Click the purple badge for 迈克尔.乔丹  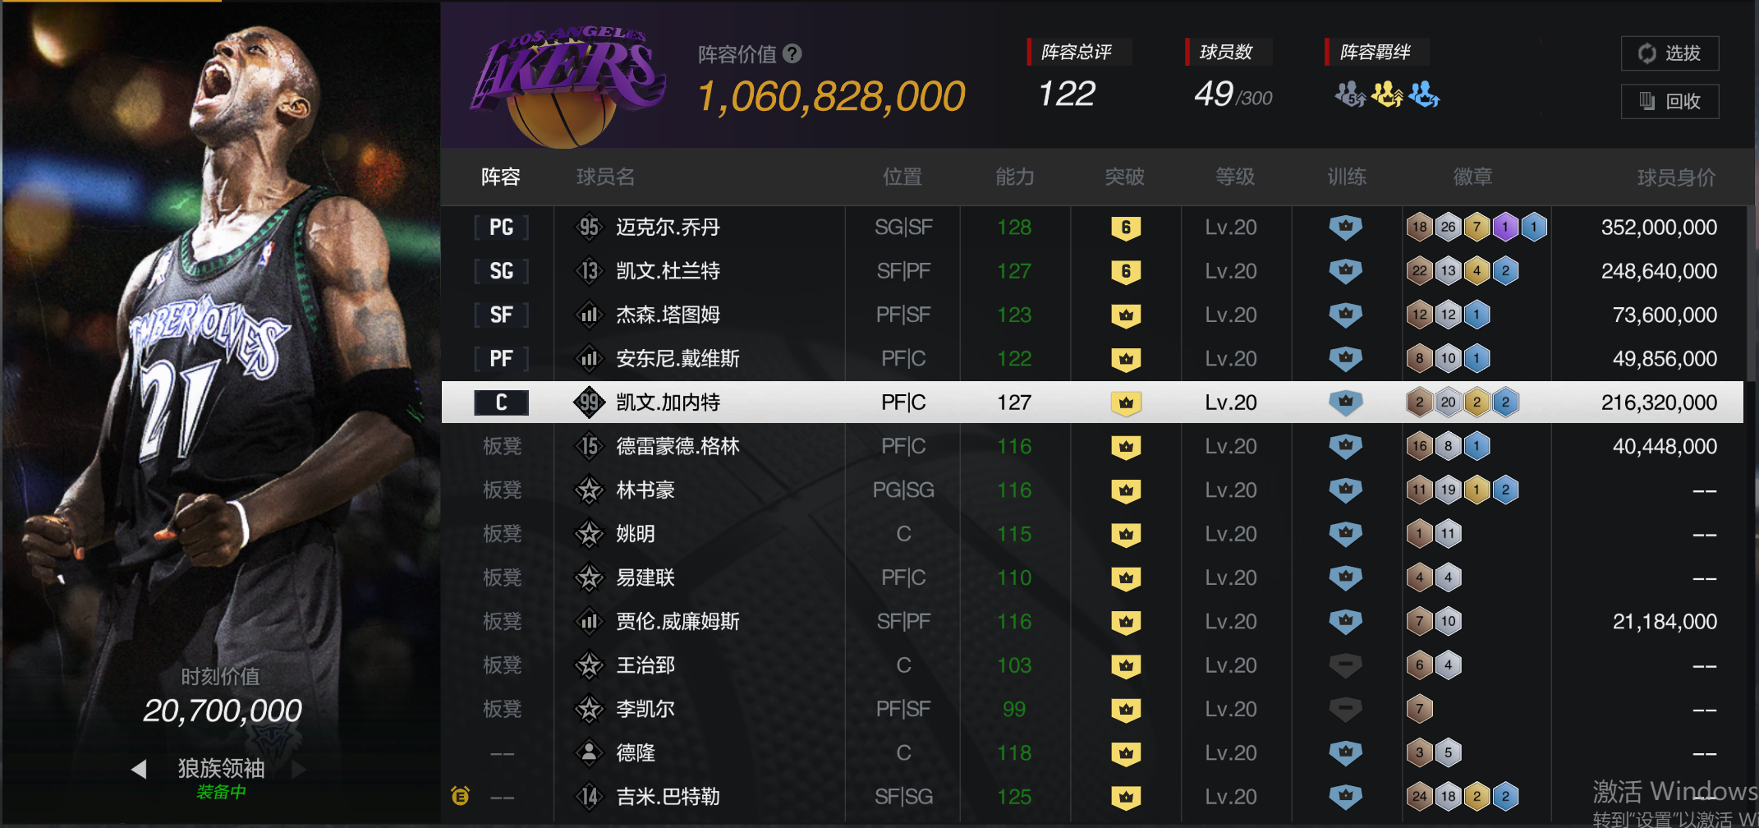coord(1504,228)
